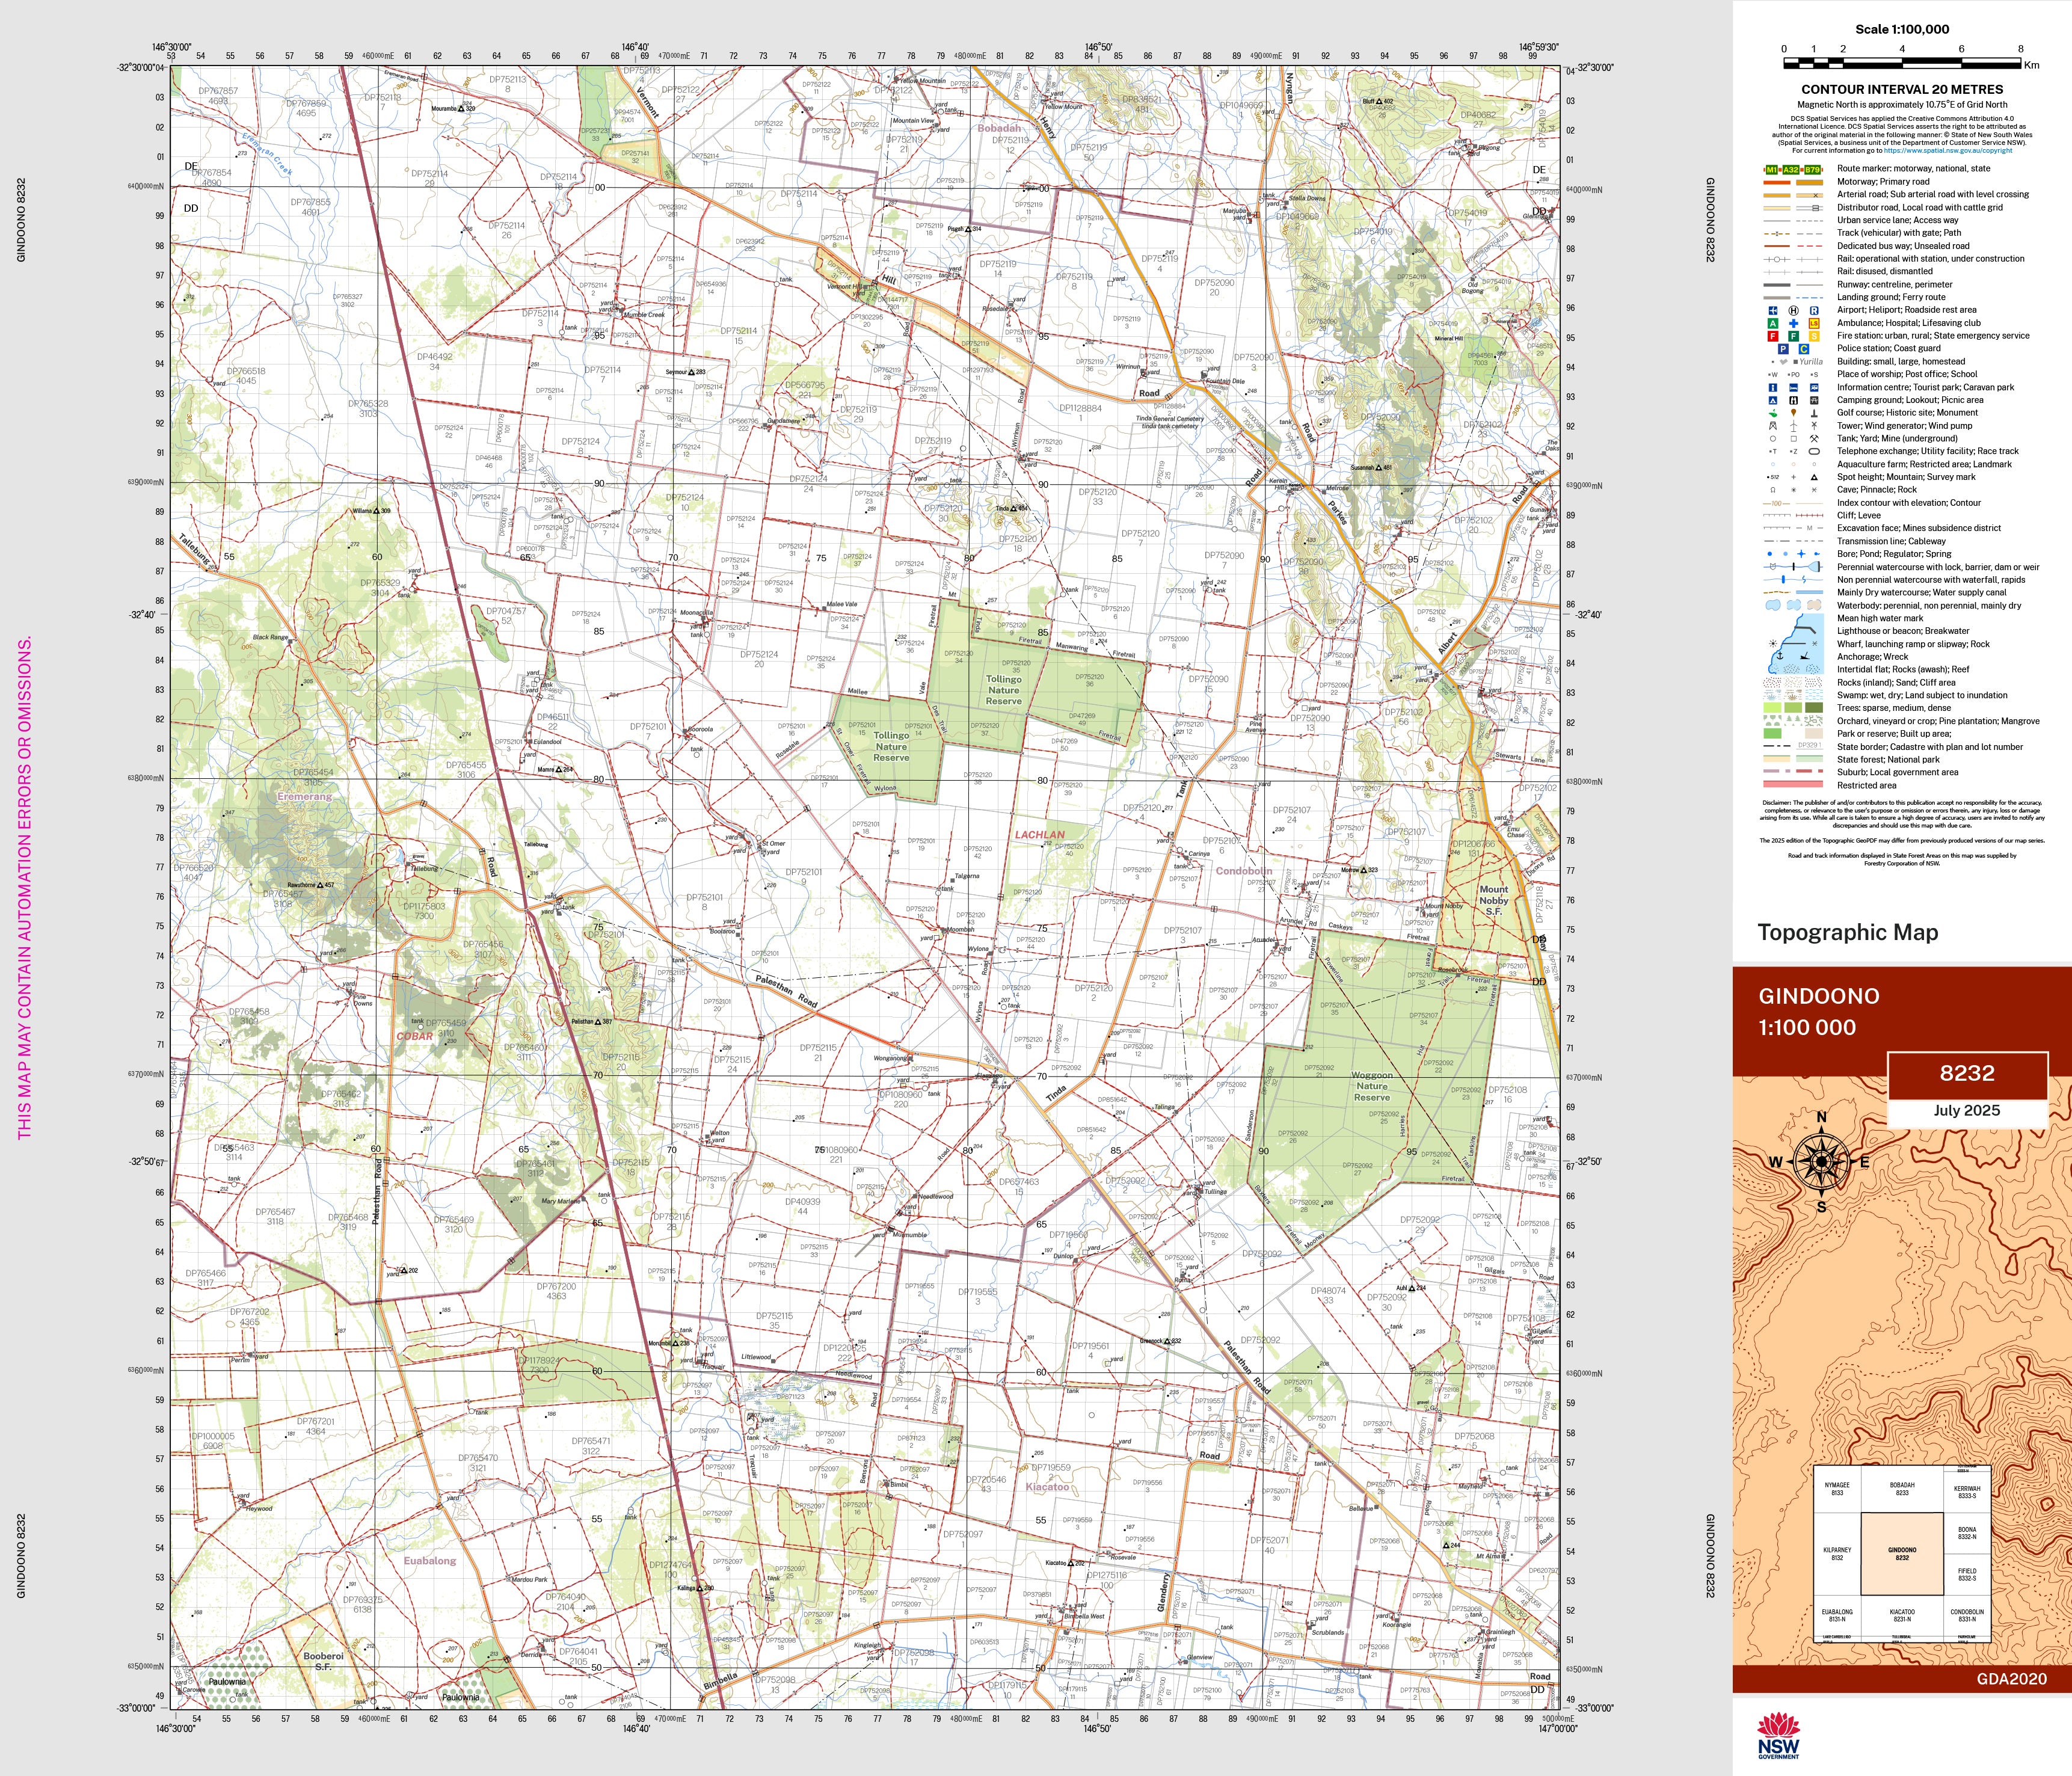Click the 8232 map number box
The width and height of the screenshot is (2072, 1776).
(1967, 1073)
